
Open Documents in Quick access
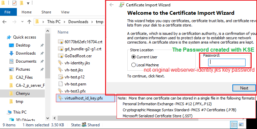26,61
